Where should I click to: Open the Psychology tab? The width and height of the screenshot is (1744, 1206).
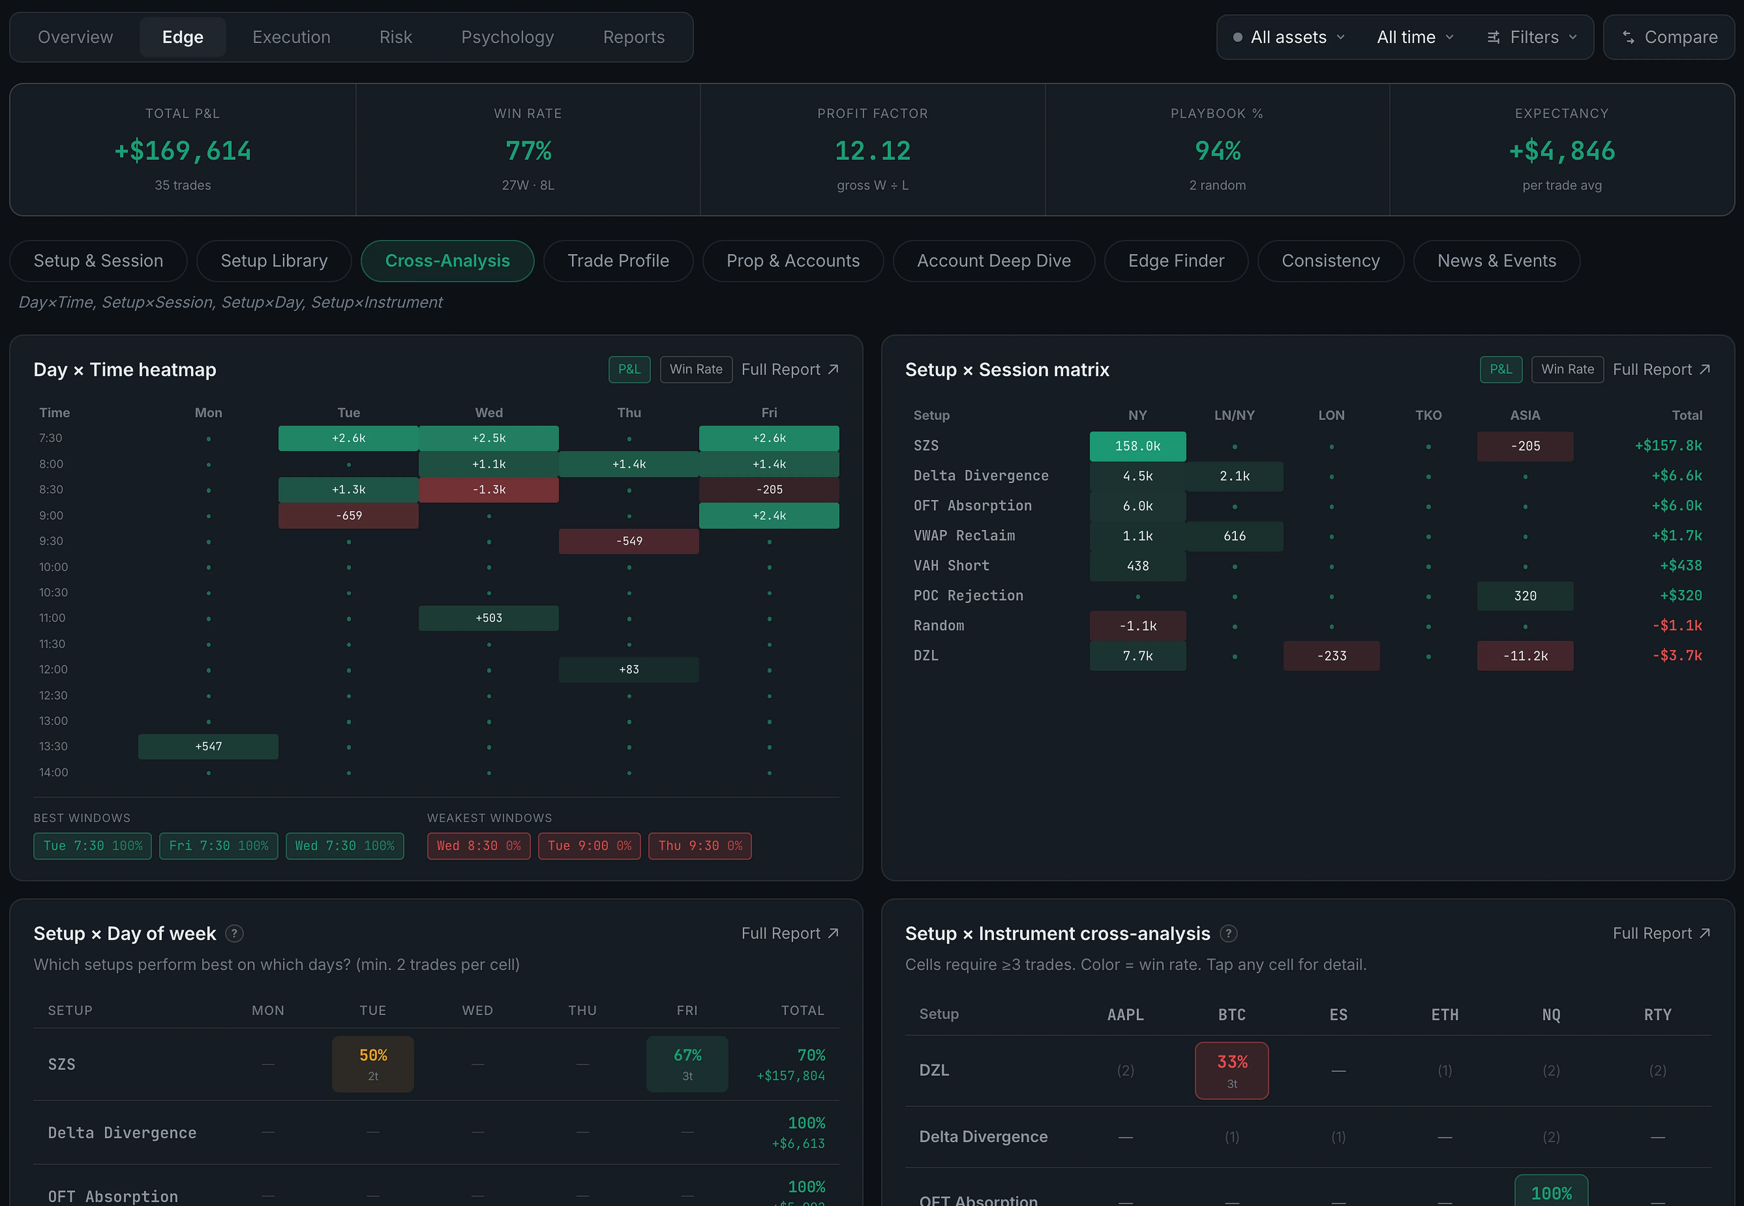[x=507, y=37]
